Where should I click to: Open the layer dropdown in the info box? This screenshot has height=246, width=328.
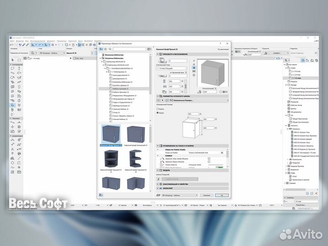pyautogui.click(x=51, y=53)
